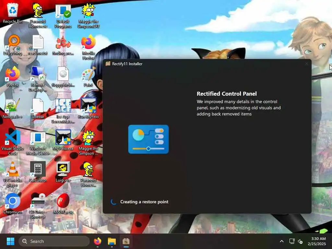The width and height of the screenshot is (332, 249).
Task: Open Remote Desktop shortcut
Action: (38, 79)
